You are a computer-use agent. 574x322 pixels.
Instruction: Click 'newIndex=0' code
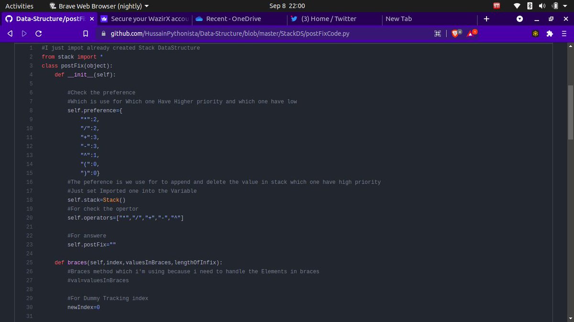click(x=84, y=307)
